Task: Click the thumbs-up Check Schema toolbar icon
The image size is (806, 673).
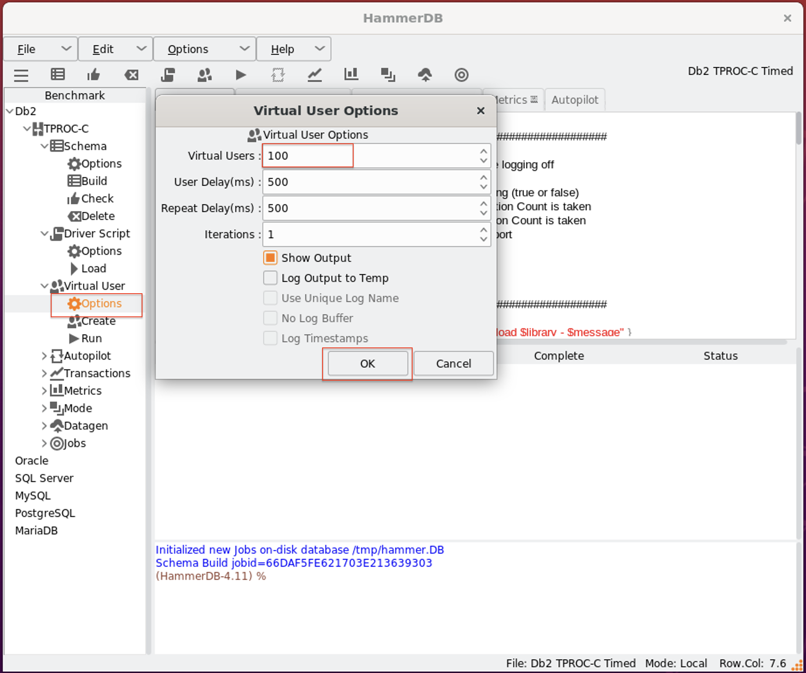Action: 94,75
